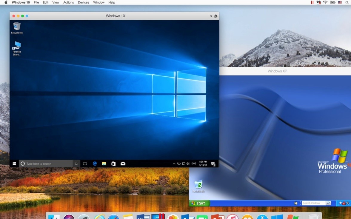Open File Explorer from the taskbar
This screenshot has width=351, height=219.
(x=104, y=164)
